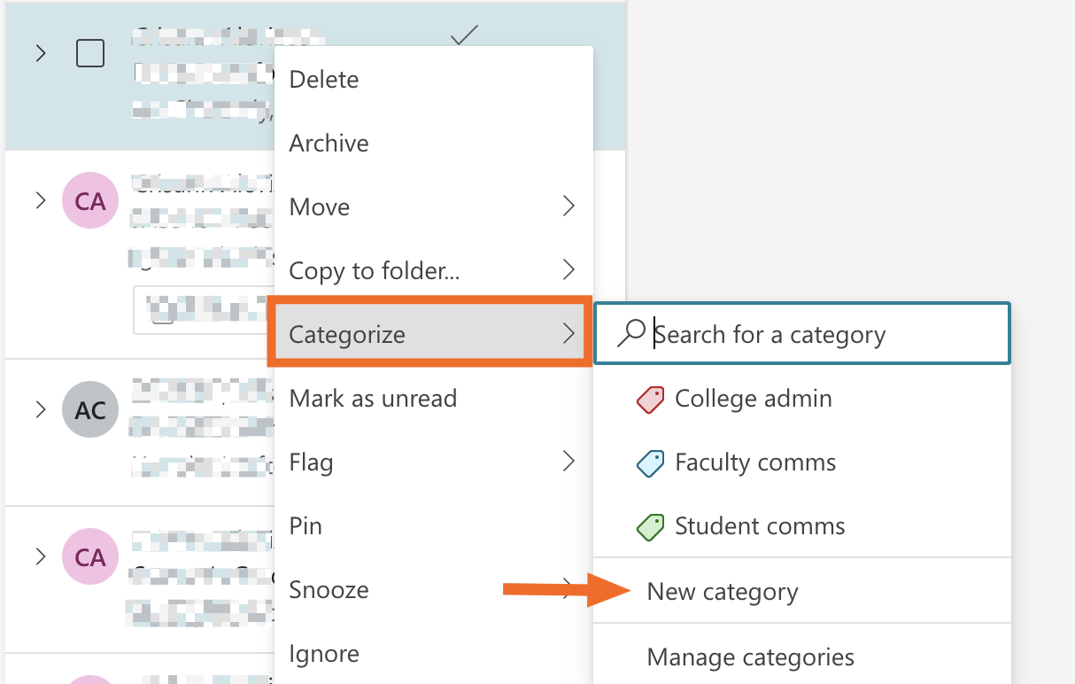Open the Flag submenu
Viewport: 1075px width, 684px height.
(433, 462)
